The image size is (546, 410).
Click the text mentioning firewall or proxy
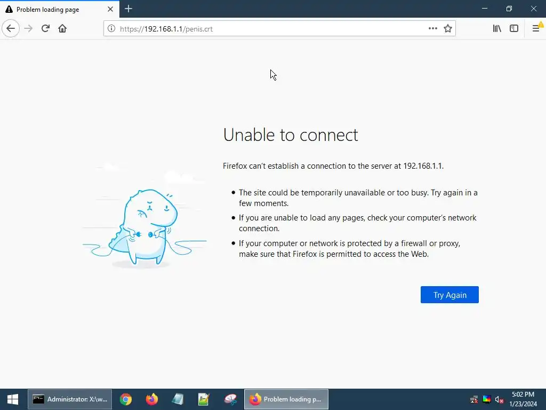coord(350,249)
